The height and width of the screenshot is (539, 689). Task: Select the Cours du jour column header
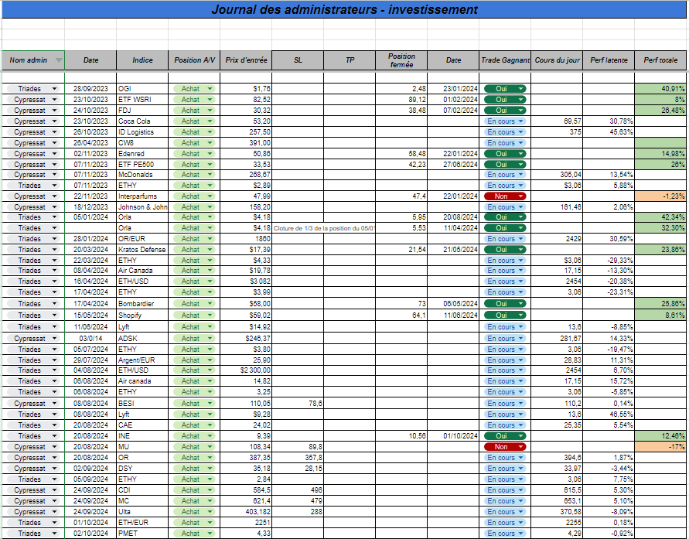pyautogui.click(x=558, y=60)
